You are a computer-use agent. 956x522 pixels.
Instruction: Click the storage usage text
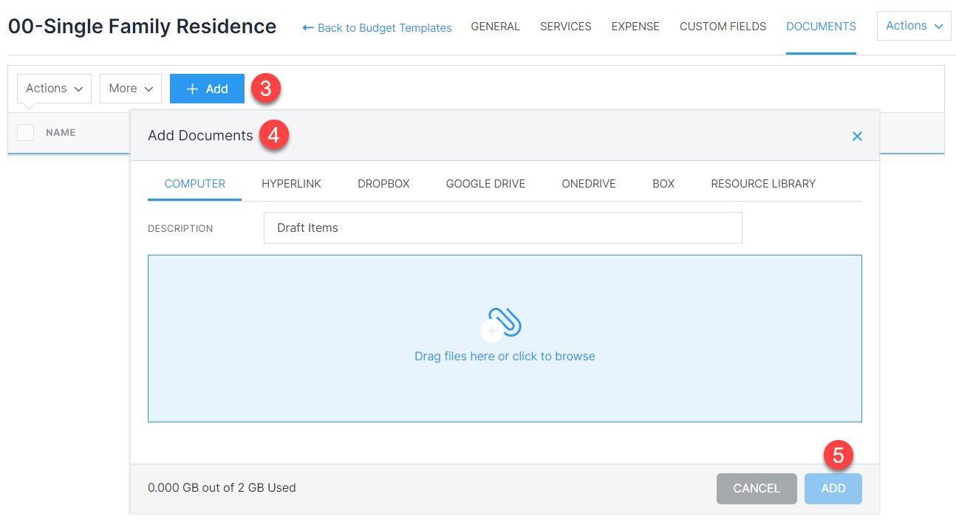pos(222,488)
